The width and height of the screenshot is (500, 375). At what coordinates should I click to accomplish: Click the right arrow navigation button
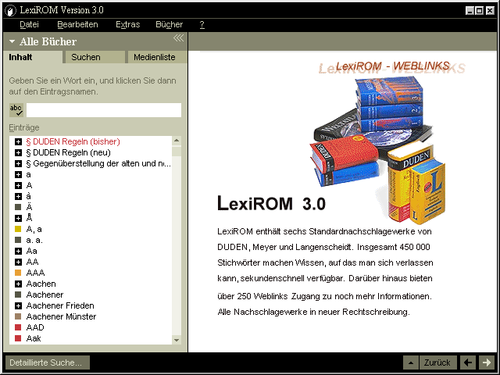click(x=487, y=362)
